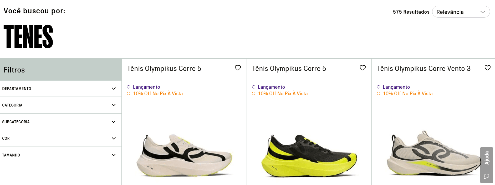Click heart icon on second Corre 5
This screenshot has width=495, height=185.
(x=363, y=68)
